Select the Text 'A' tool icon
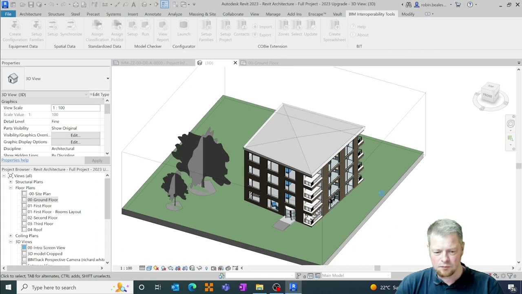 (x=133, y=4)
